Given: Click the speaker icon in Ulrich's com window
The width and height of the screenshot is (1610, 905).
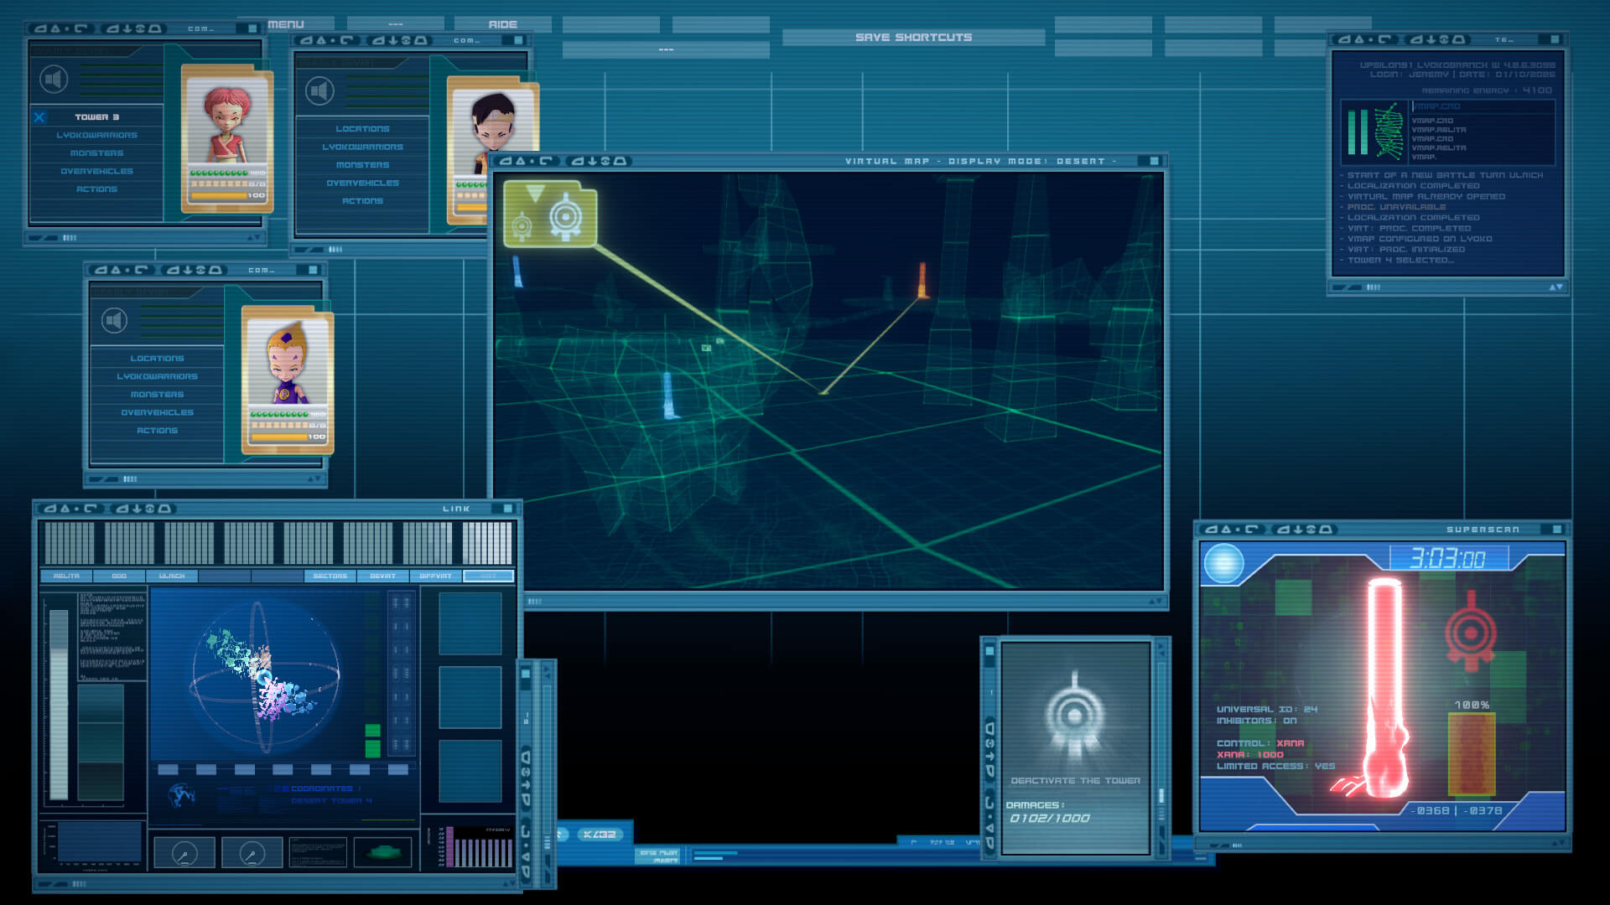Looking at the screenshot, I should coord(319,90).
